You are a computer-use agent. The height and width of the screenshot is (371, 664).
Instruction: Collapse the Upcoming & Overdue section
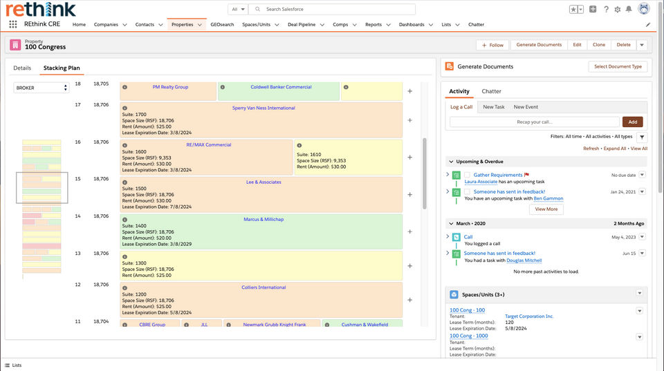[x=451, y=162]
